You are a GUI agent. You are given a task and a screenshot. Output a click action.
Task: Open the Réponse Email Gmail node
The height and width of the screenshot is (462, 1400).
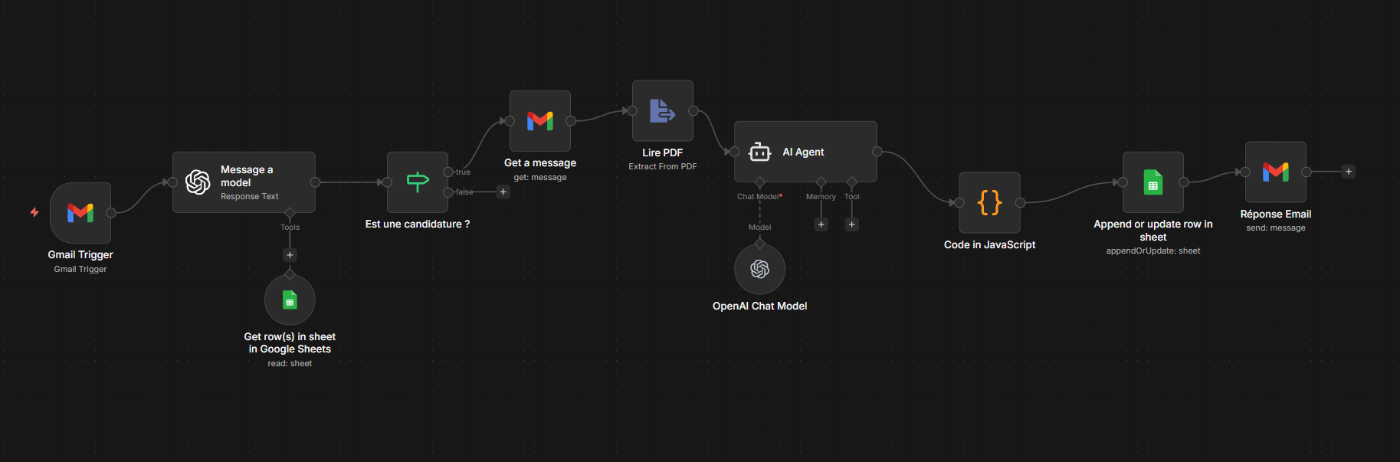pos(1276,172)
